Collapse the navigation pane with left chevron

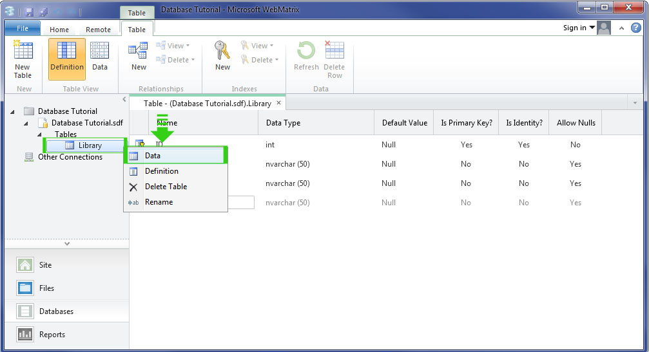click(124, 99)
